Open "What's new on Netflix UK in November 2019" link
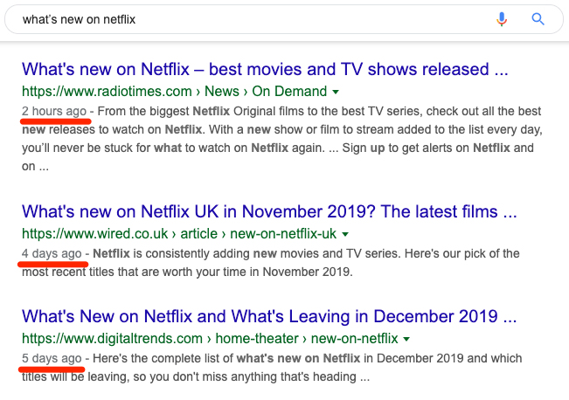Screen dimensions: 569x400 click(x=269, y=211)
